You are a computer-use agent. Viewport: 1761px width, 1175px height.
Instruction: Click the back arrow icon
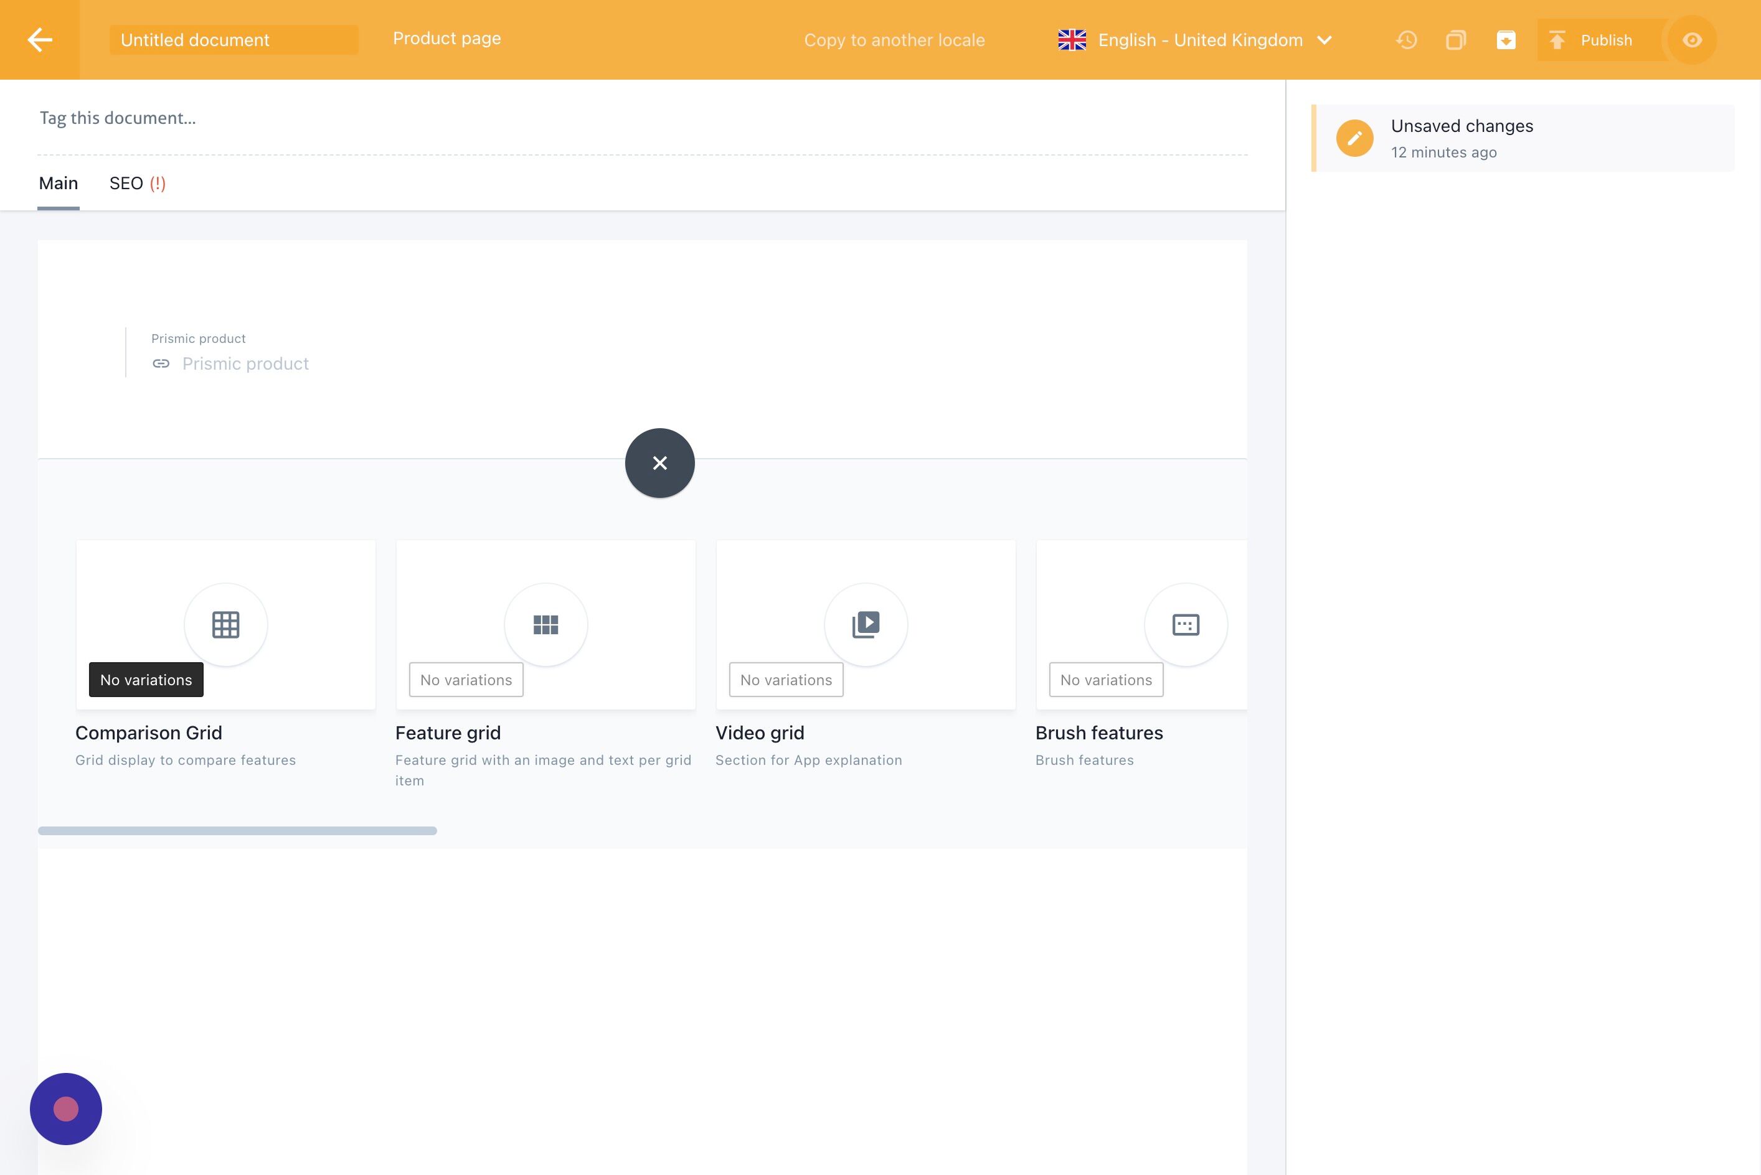40,40
